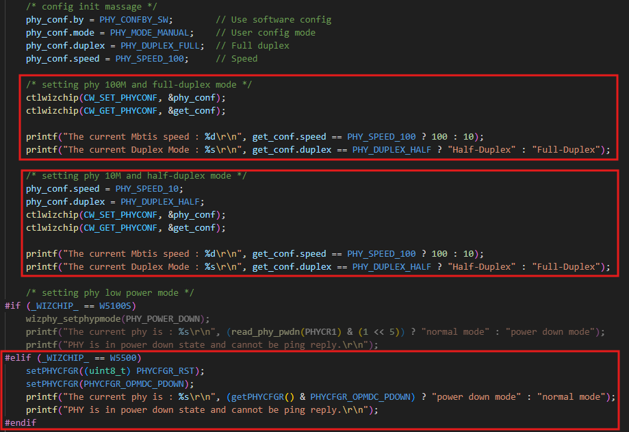Click the read_phy_pwdn function name
Image resolution: width=629 pixels, height=432 pixels.
click(x=265, y=332)
